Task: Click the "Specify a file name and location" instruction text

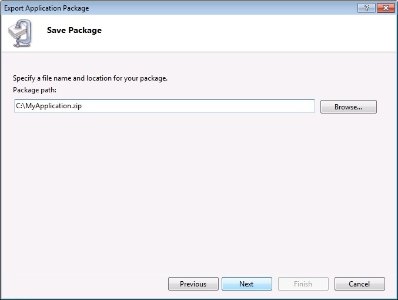Action: point(90,78)
